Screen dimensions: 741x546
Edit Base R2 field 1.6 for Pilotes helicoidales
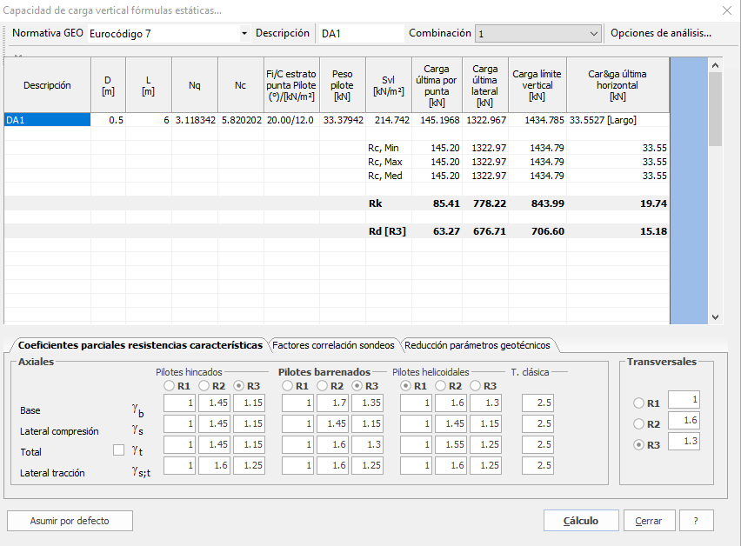pos(451,403)
